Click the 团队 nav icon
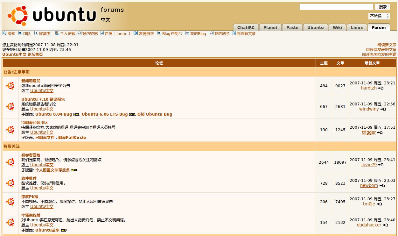398x236 pixels. [20, 33]
